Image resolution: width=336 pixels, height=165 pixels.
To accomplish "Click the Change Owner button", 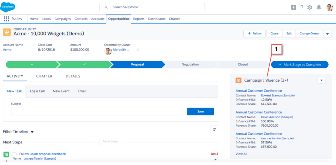I will tap(309, 34).
